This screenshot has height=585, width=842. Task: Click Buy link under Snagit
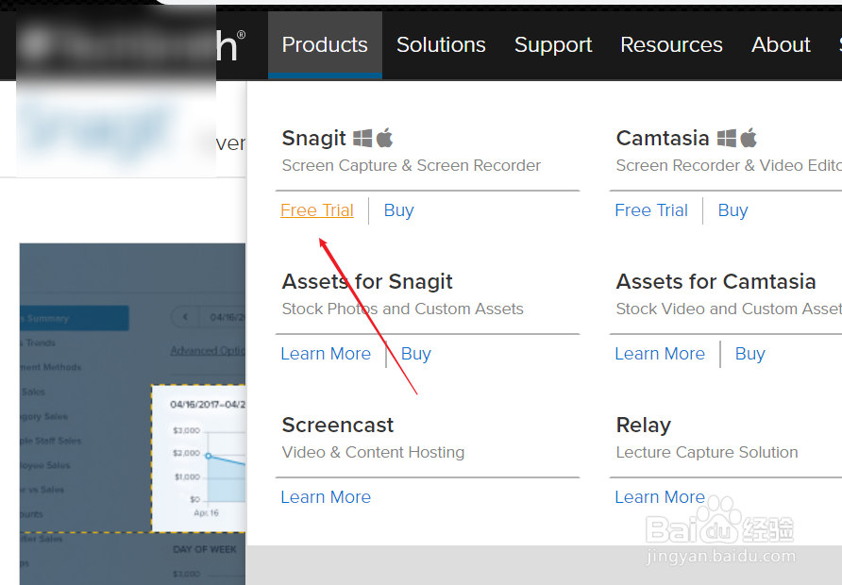click(x=398, y=210)
